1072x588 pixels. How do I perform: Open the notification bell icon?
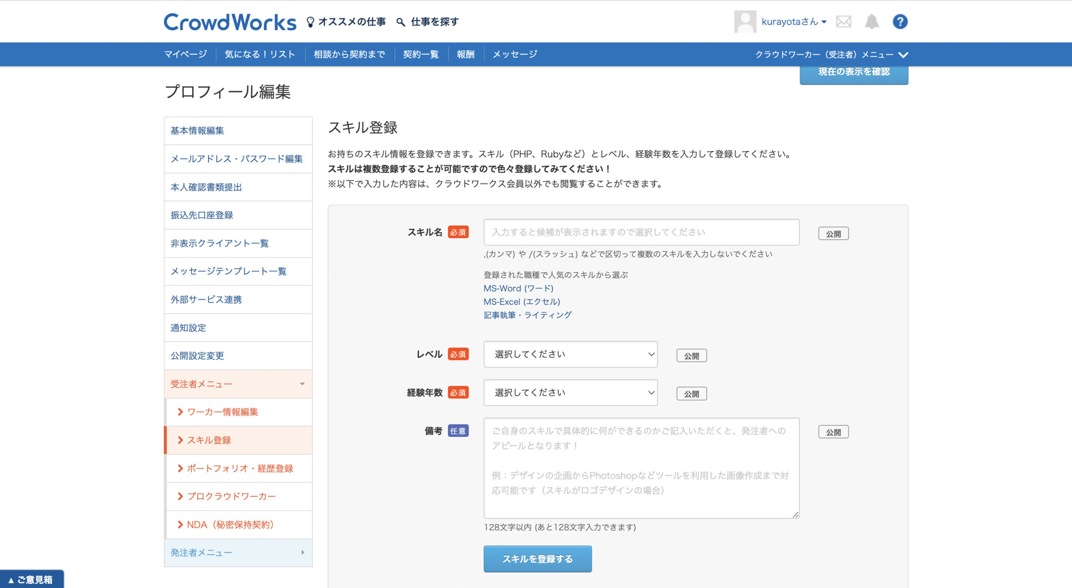point(871,22)
